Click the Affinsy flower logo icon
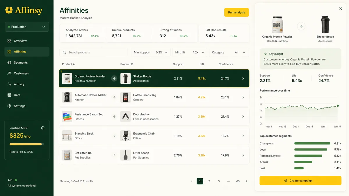This screenshot has width=349, height=196. [x=9, y=10]
